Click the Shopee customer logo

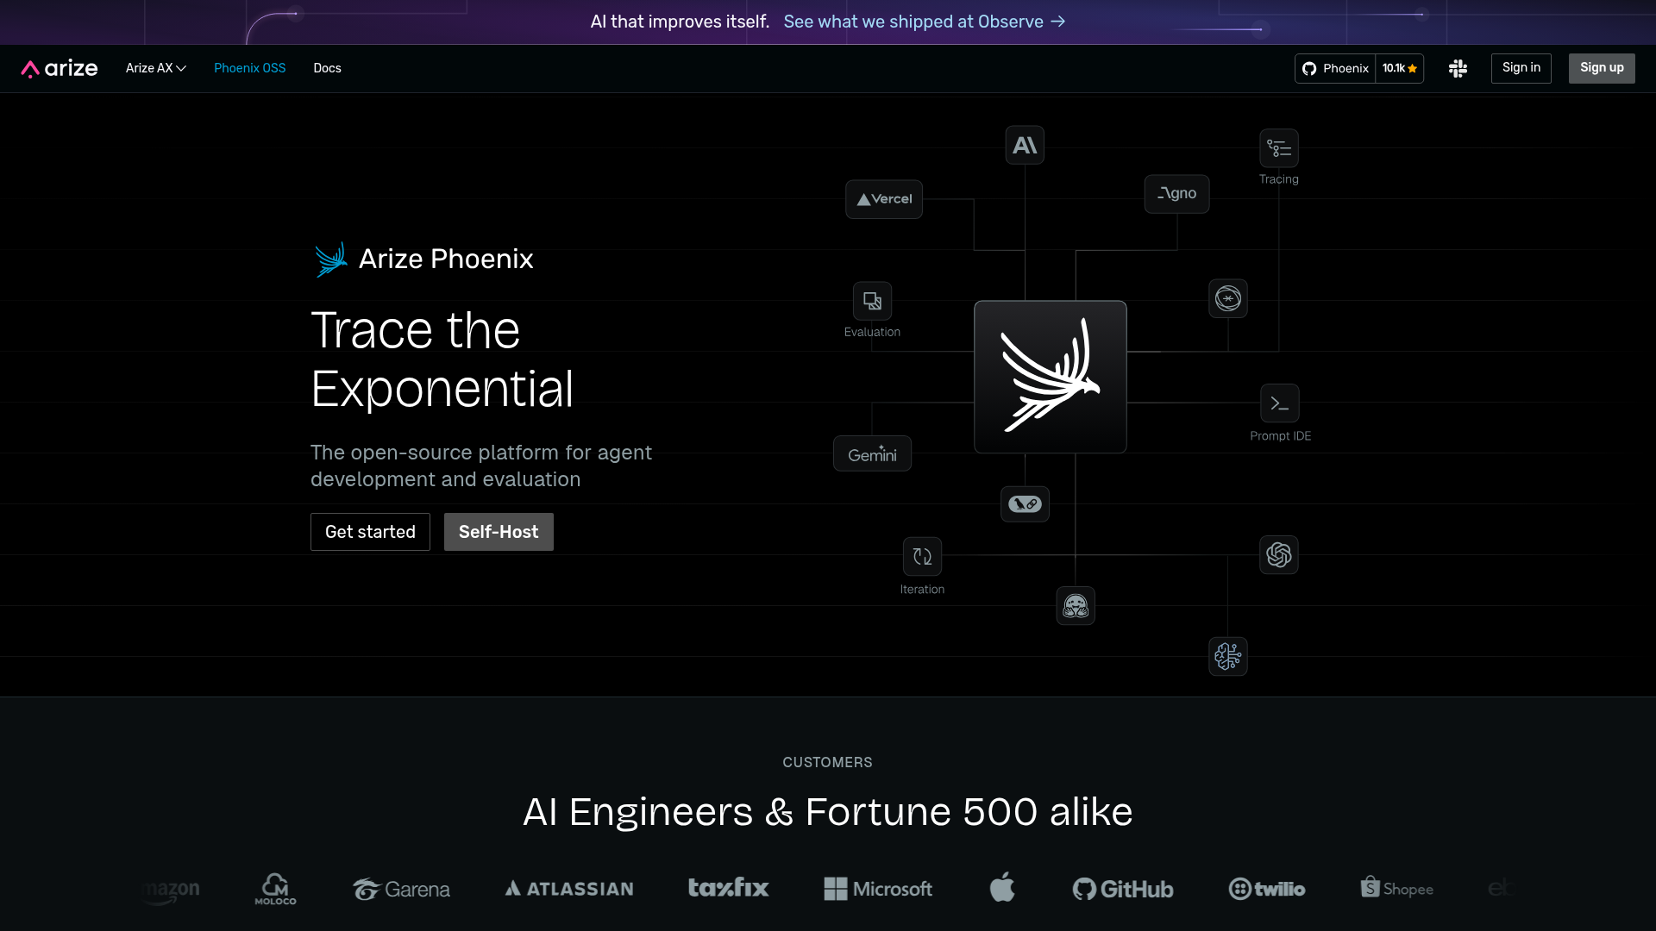point(1396,888)
